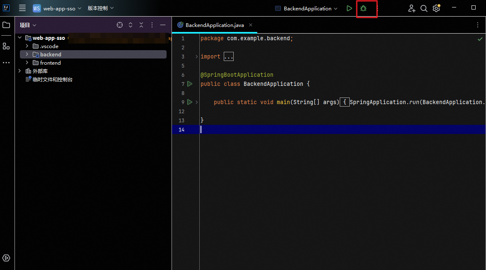Screen dimensions: 486x270
Task: Collapse all project tree nodes icon
Action: click(141, 25)
